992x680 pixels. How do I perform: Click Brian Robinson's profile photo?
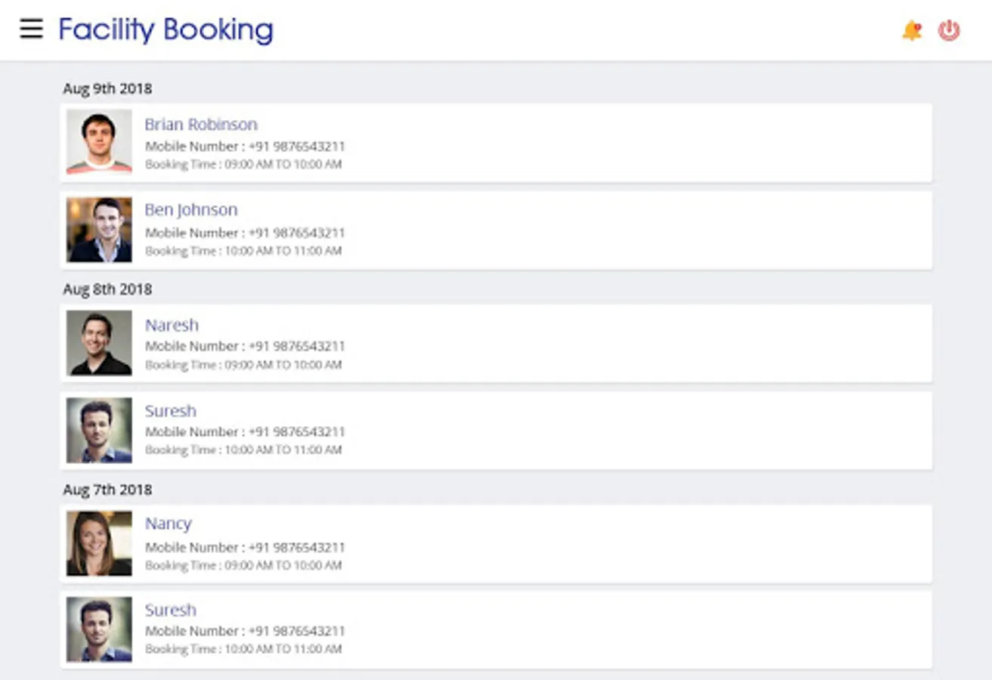[99, 142]
